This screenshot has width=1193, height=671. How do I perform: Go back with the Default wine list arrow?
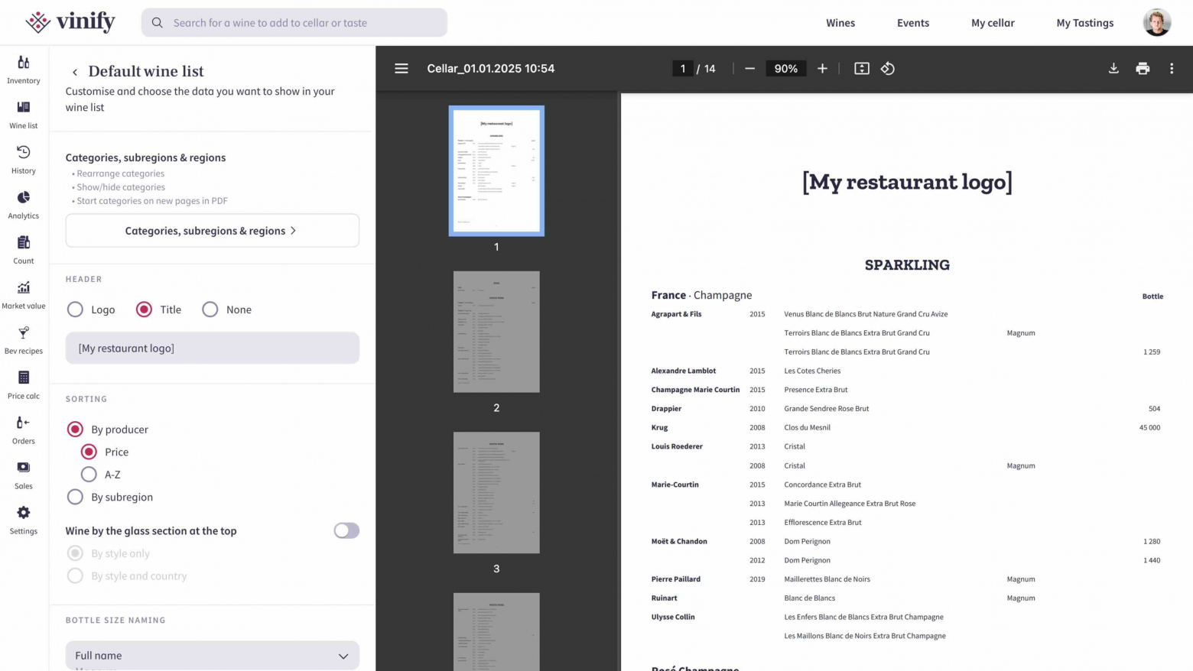pyautogui.click(x=74, y=71)
